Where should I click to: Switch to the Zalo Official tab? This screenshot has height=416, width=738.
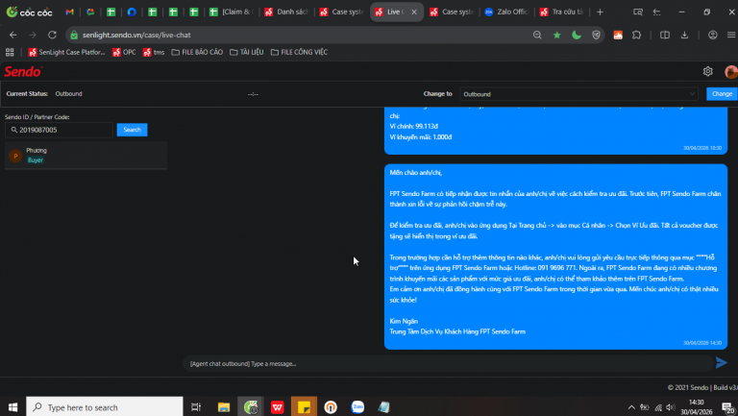click(507, 12)
